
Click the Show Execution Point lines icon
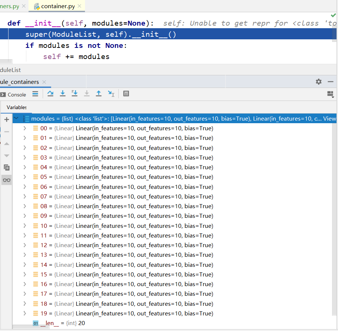(35, 94)
